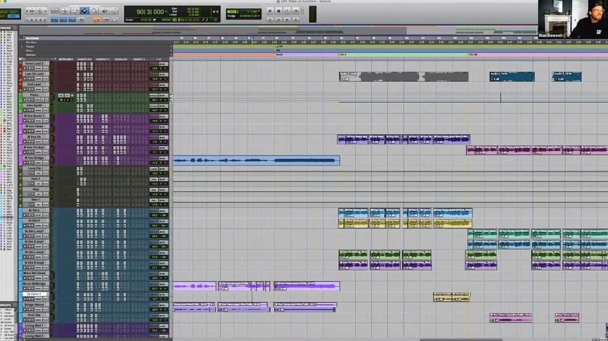
Task: Click the Stop button in the transport
Action: tap(279, 11)
